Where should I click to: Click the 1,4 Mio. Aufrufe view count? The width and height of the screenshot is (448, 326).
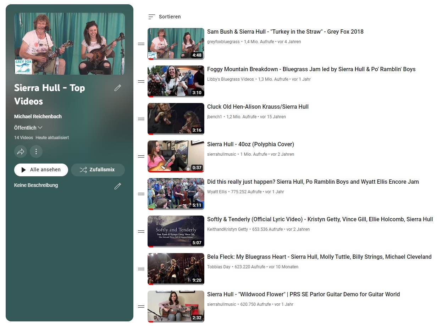click(x=259, y=42)
